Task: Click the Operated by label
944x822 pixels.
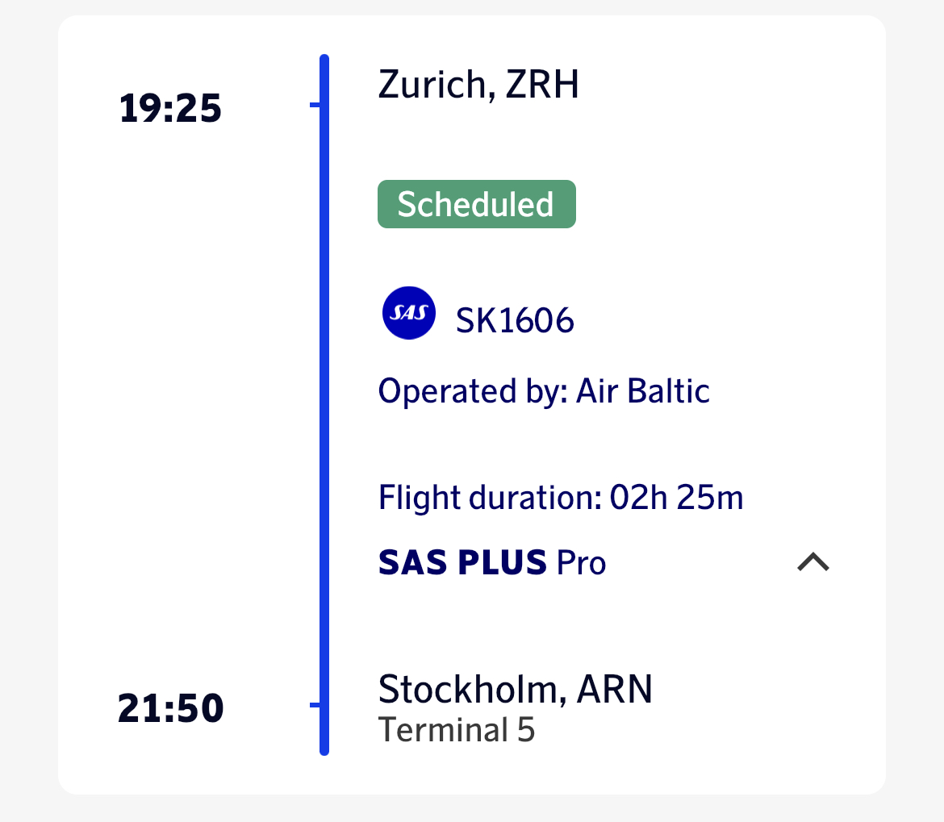Action: click(x=474, y=391)
